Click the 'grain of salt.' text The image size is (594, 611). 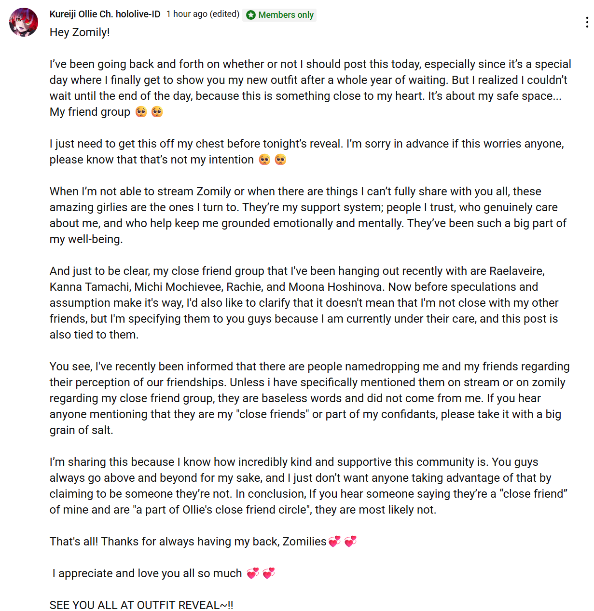pos(81,430)
